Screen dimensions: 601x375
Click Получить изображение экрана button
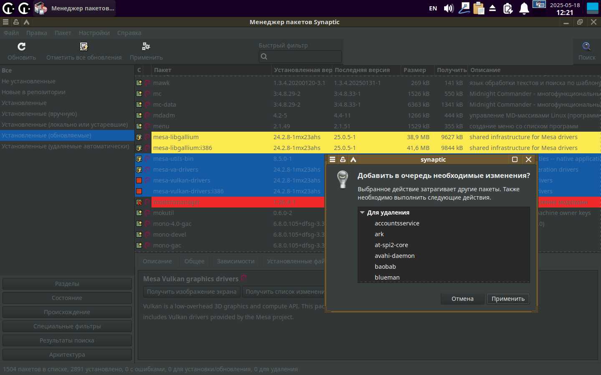pyautogui.click(x=192, y=292)
